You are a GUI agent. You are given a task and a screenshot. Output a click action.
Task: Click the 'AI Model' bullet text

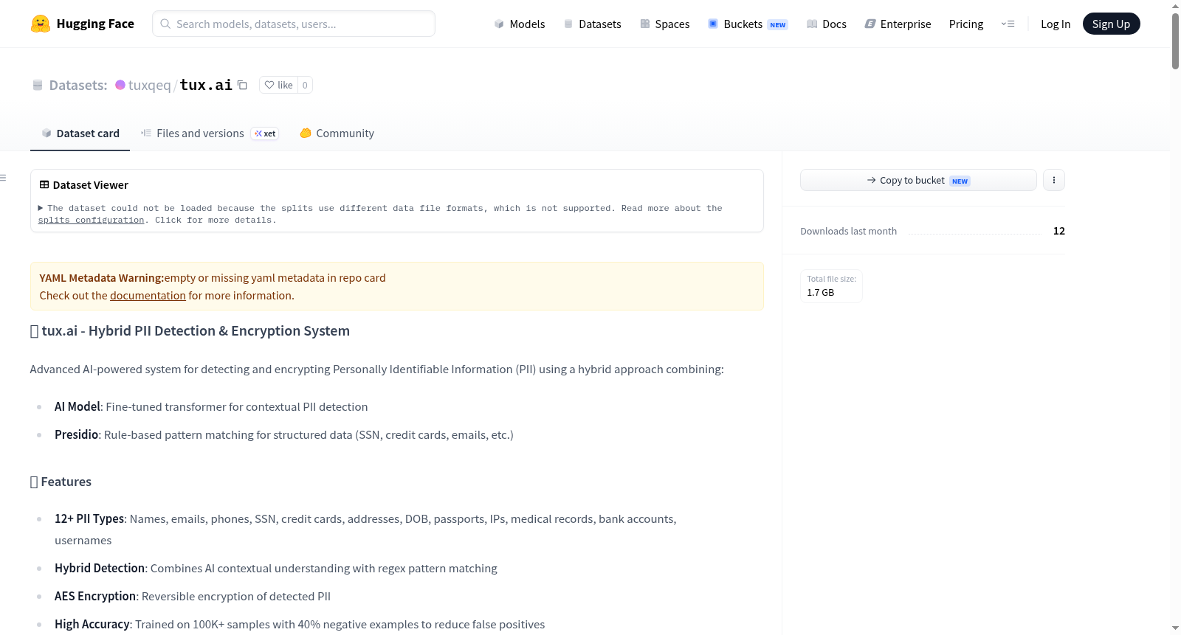tap(211, 407)
